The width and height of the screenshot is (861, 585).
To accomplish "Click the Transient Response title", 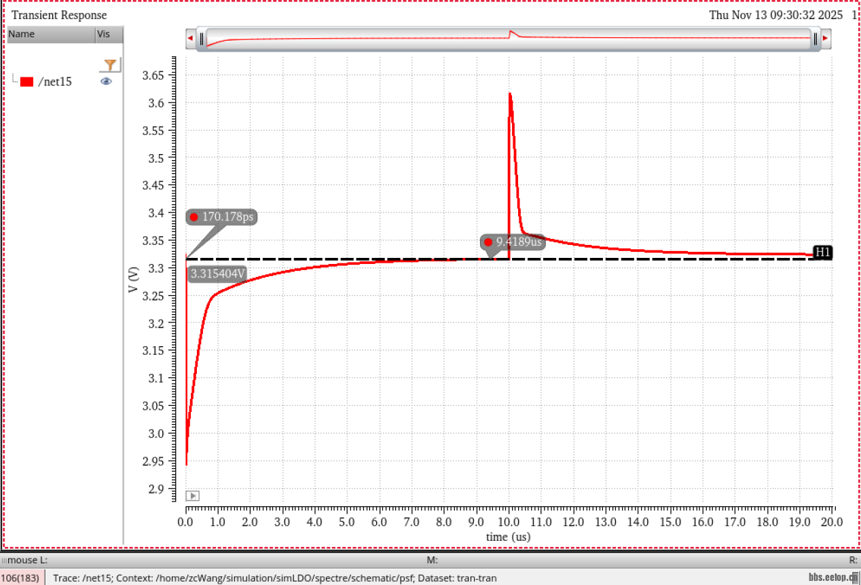I will point(59,15).
